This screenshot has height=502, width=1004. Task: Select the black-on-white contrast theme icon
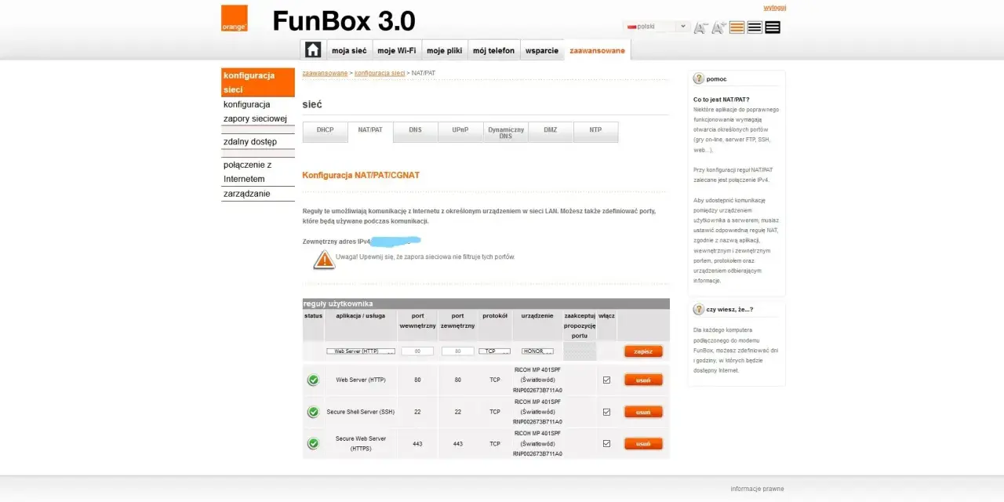[755, 27]
